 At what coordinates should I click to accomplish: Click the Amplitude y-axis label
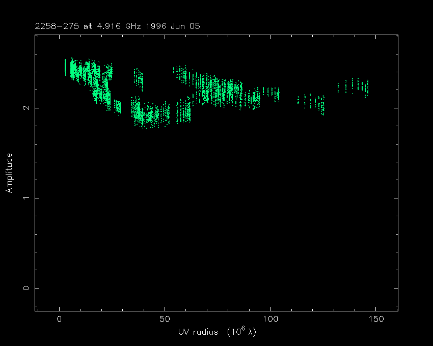coord(9,173)
